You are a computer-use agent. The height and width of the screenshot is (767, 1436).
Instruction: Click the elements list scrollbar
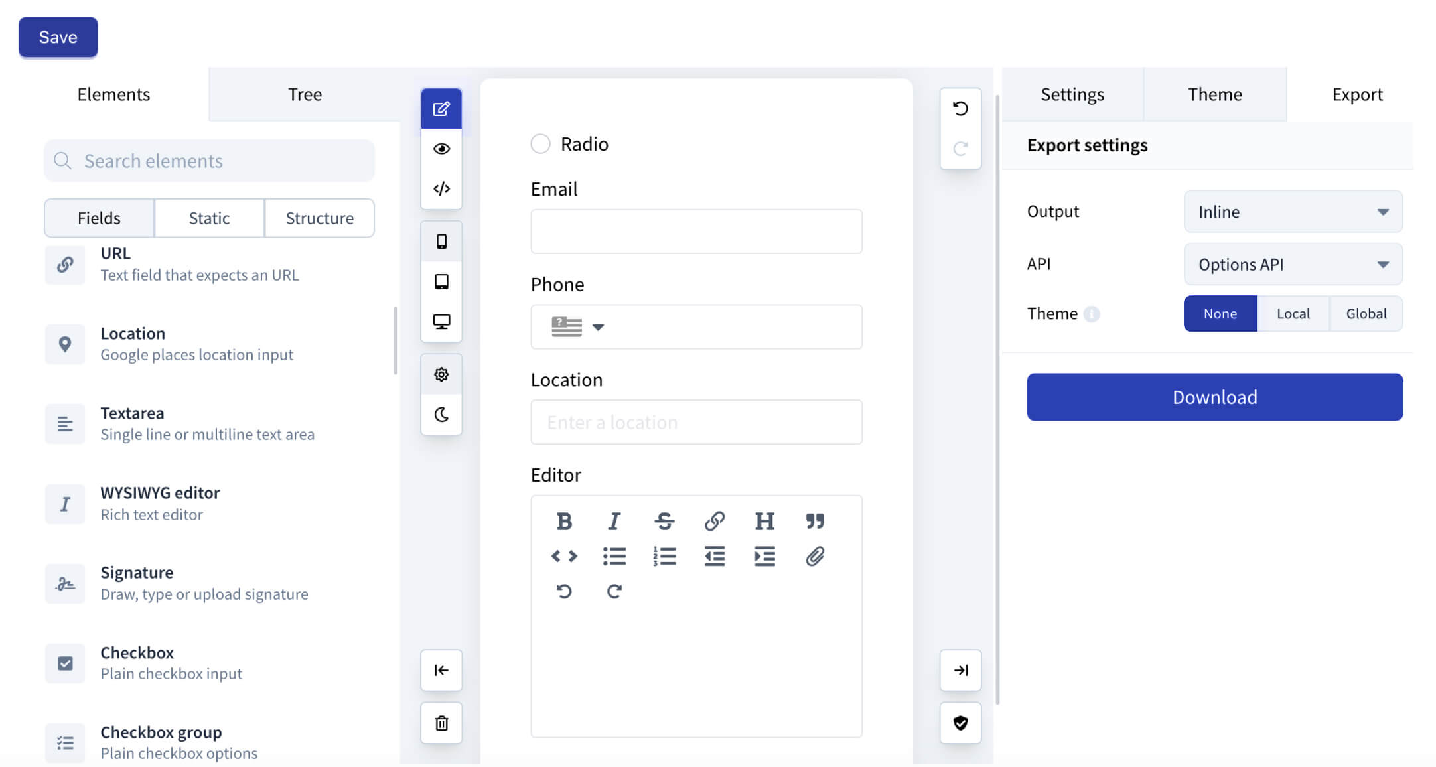tap(395, 340)
